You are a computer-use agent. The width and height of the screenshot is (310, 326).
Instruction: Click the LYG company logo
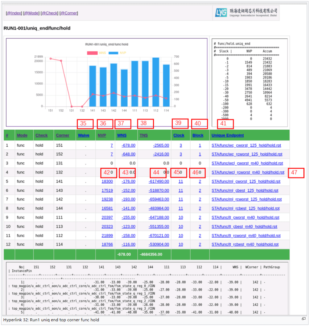pyautogui.click(x=246, y=12)
